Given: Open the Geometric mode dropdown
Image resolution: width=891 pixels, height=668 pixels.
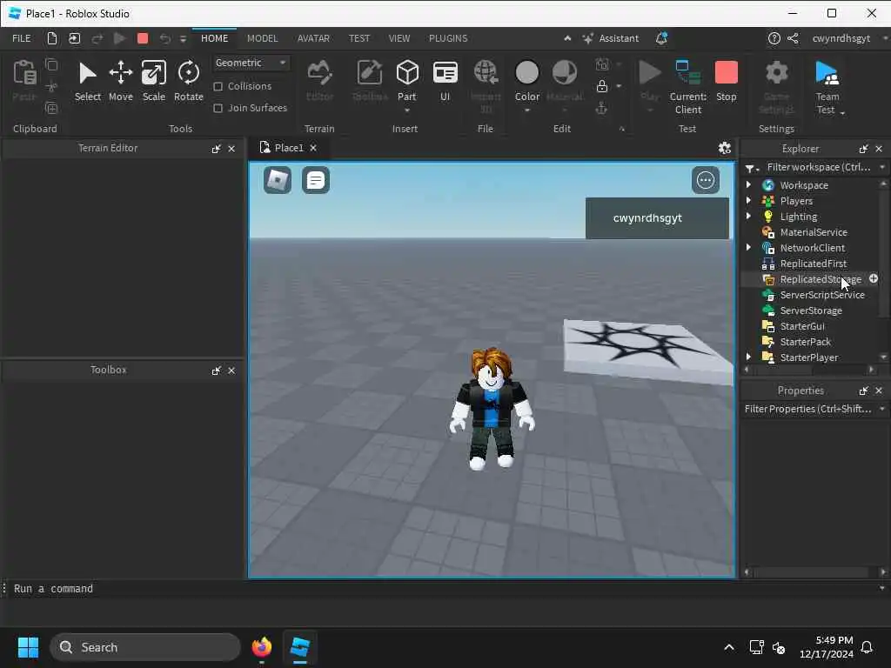Looking at the screenshot, I should click(251, 63).
